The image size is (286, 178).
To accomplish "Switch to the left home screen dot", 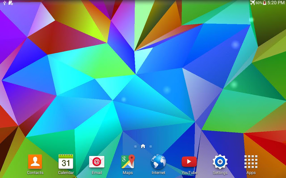I will pyautogui.click(x=135, y=146).
